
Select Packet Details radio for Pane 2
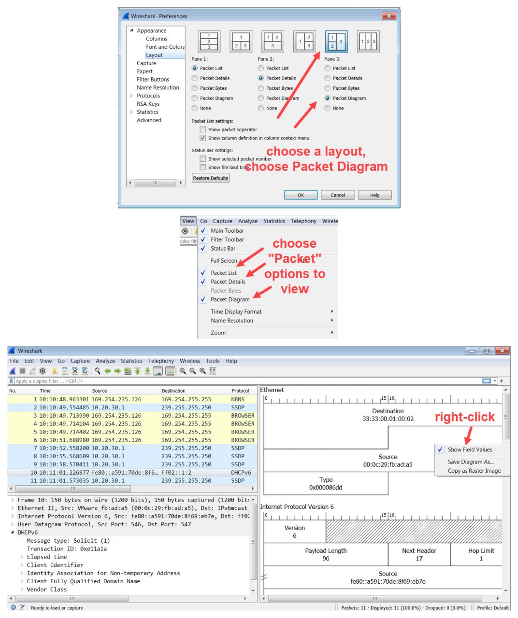(x=261, y=78)
